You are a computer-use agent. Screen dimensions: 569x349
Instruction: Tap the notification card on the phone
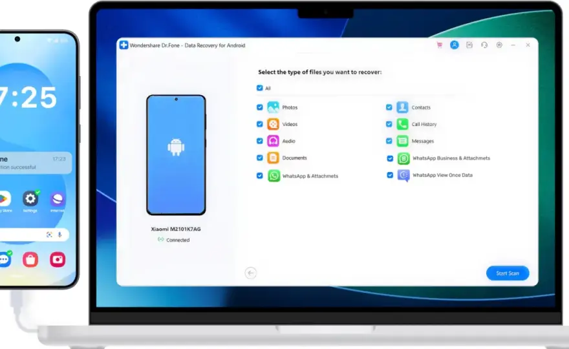[x=36, y=162]
